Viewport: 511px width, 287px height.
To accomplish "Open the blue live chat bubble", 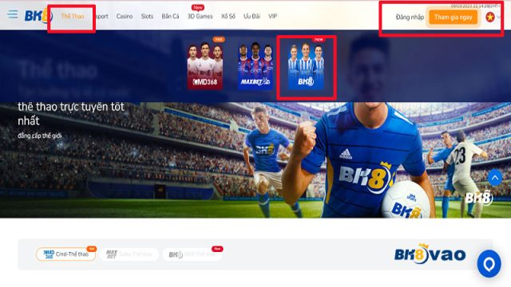I will pos(489,264).
